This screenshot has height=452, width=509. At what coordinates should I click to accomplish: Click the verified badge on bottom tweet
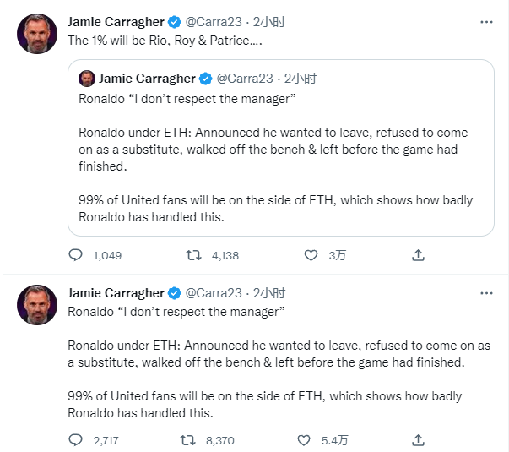coord(174,293)
